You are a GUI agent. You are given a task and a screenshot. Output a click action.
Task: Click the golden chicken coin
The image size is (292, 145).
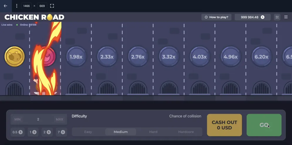pos(14,56)
